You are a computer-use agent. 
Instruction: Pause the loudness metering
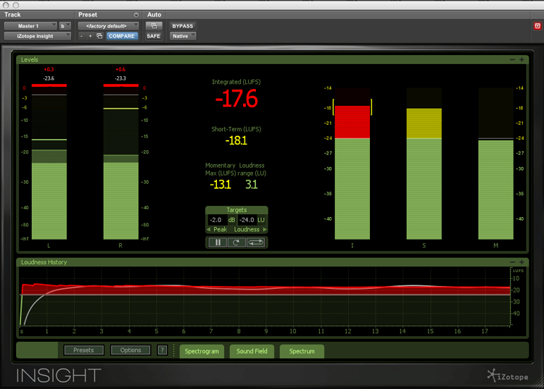218,242
